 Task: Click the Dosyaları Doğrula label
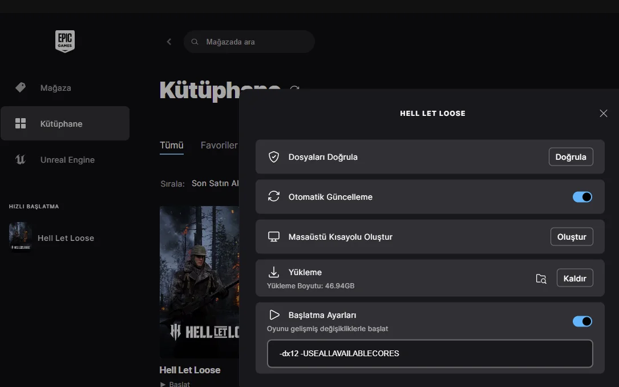(323, 157)
